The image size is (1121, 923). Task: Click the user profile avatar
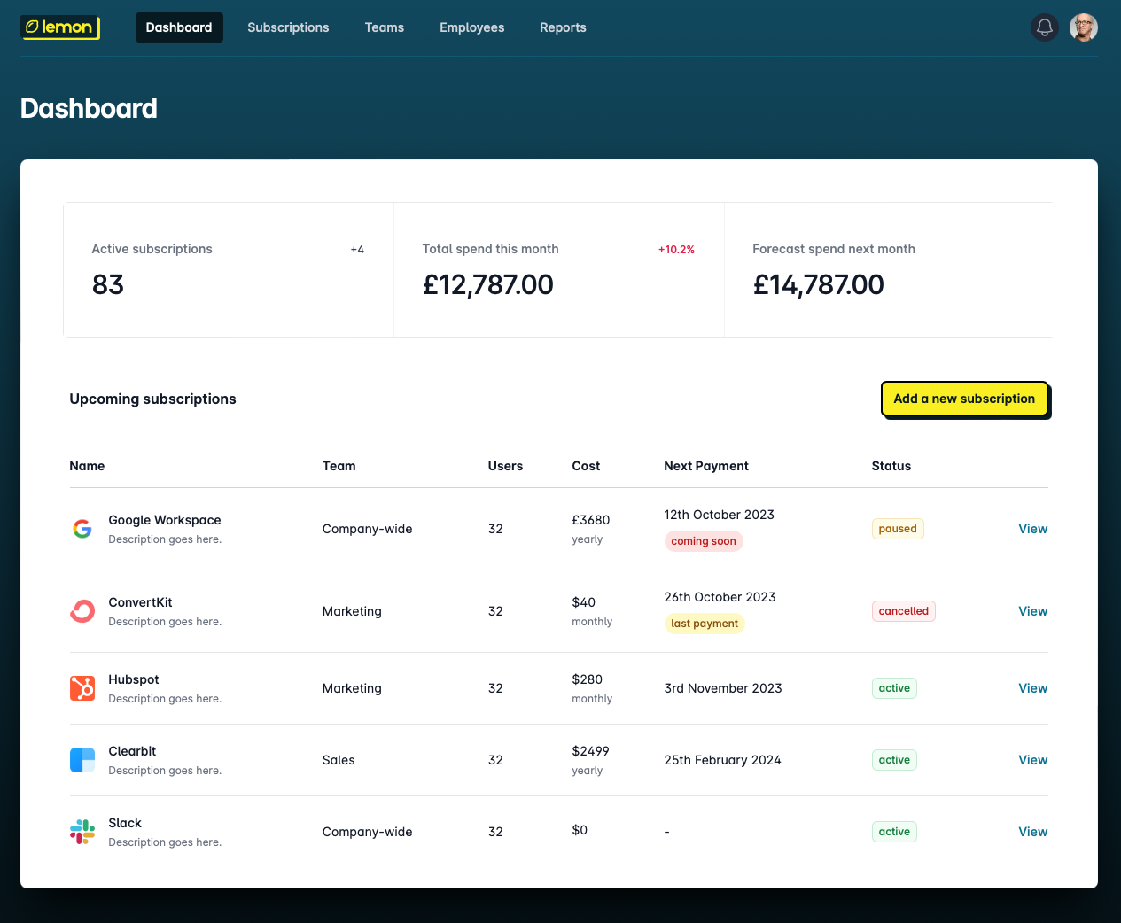[1084, 27]
